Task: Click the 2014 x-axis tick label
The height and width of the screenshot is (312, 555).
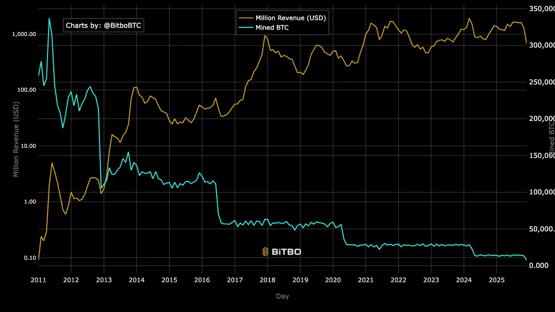Action: 136,280
